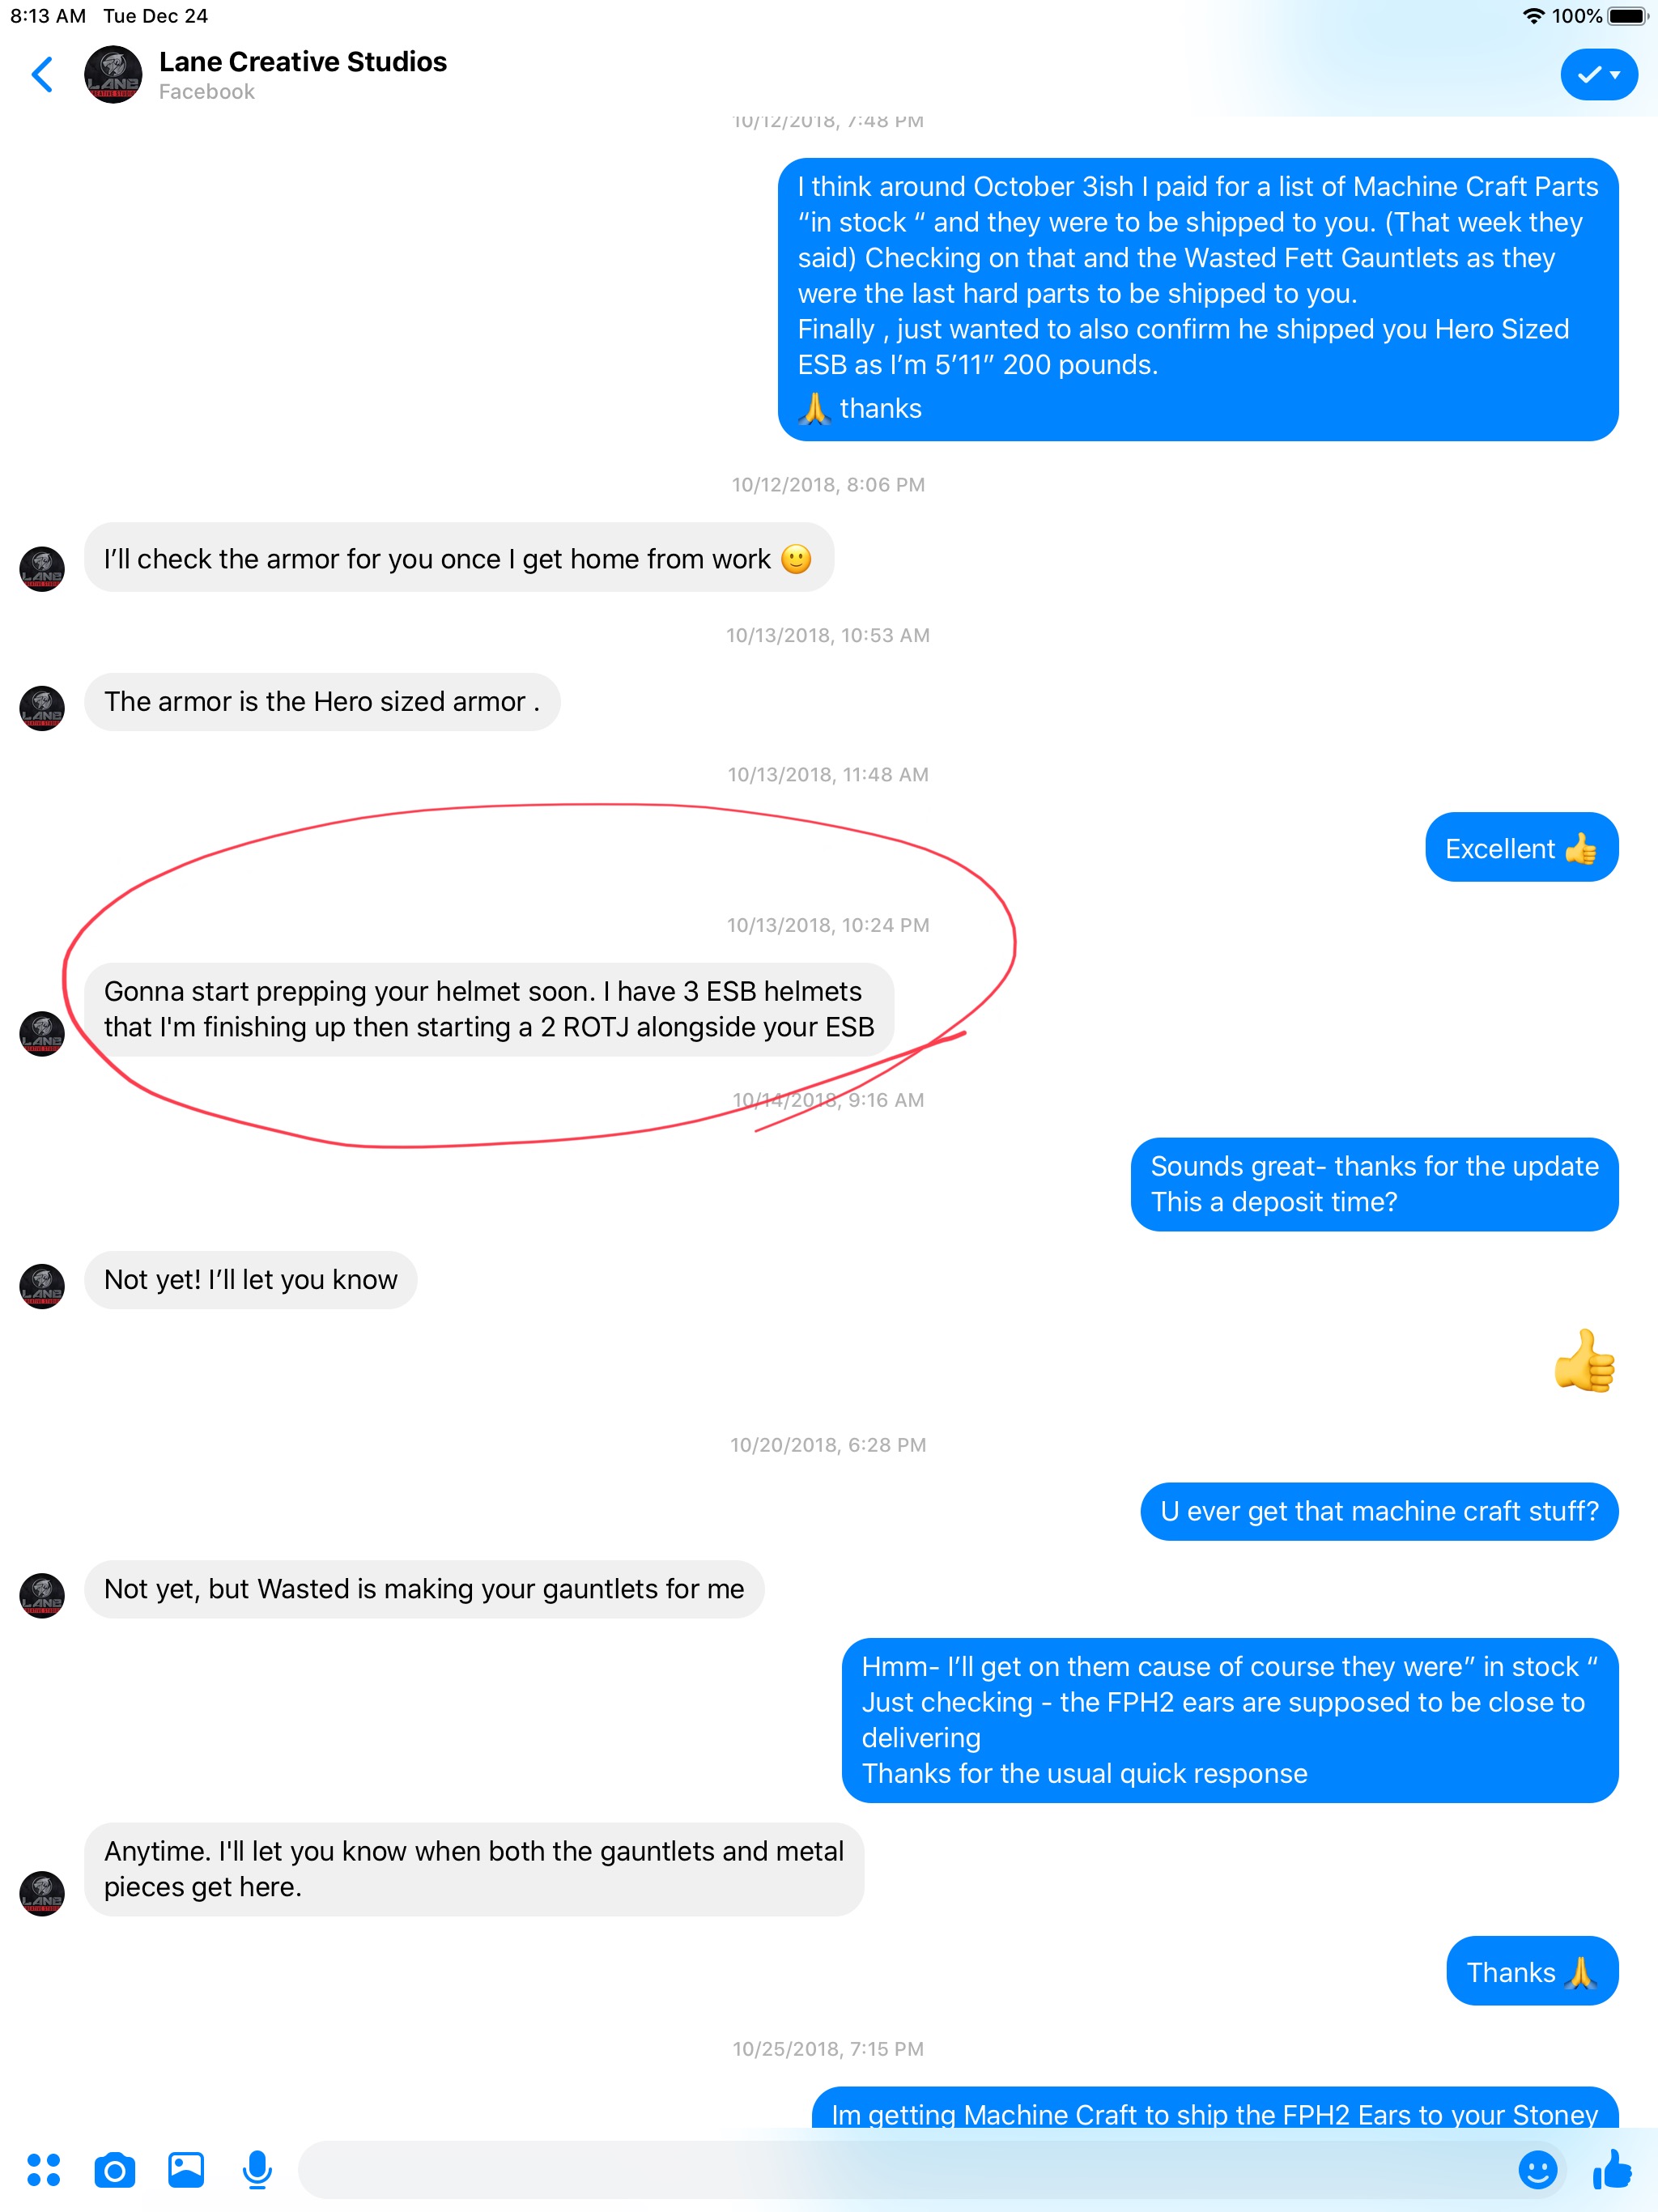Tap sender avatar beside 'The armor is the Hero sized' message

[x=42, y=708]
